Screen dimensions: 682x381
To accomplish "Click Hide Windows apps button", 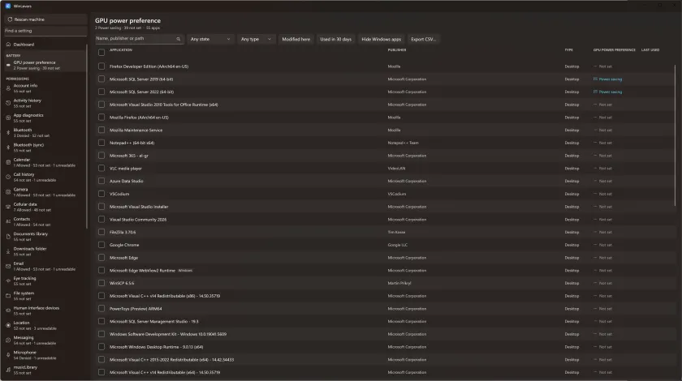I will (x=381, y=39).
